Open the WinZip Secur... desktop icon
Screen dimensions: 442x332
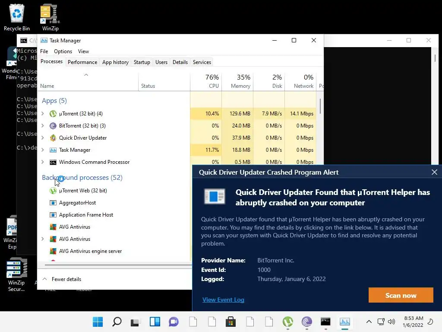click(x=16, y=275)
